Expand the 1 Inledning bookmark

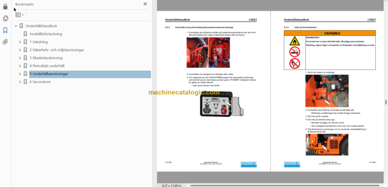click(20, 42)
